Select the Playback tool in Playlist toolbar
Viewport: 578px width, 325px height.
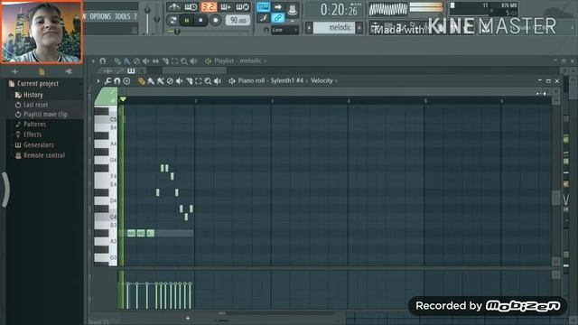(193, 61)
